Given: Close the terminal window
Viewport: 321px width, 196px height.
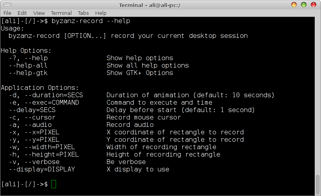Looking at the screenshot, I should coord(313,5).
